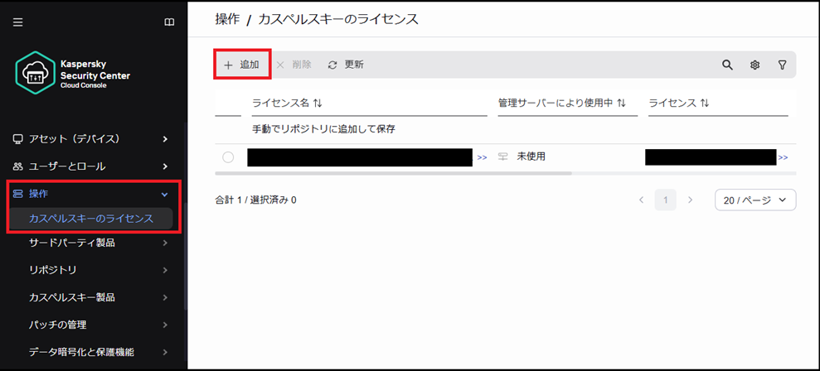Expand アセット（デバイス） menu

[x=165, y=139]
